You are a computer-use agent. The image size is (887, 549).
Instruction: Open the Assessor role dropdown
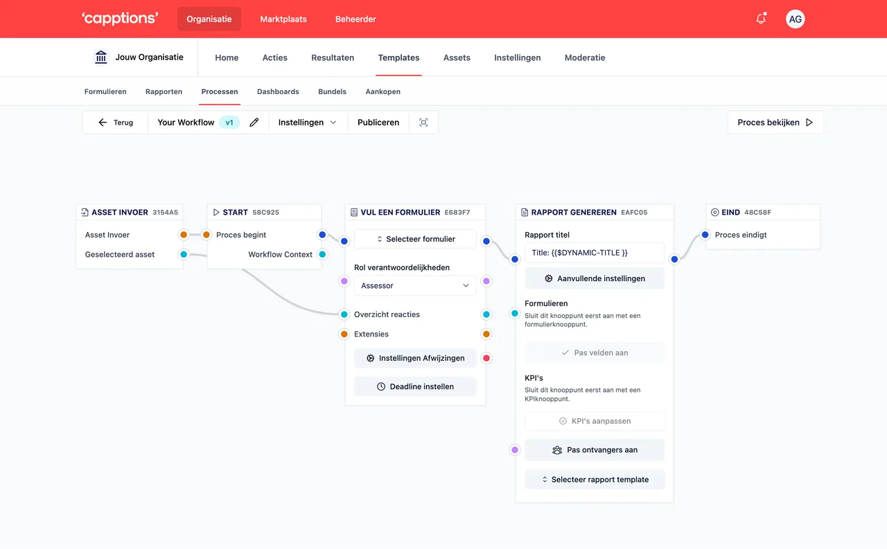point(415,285)
